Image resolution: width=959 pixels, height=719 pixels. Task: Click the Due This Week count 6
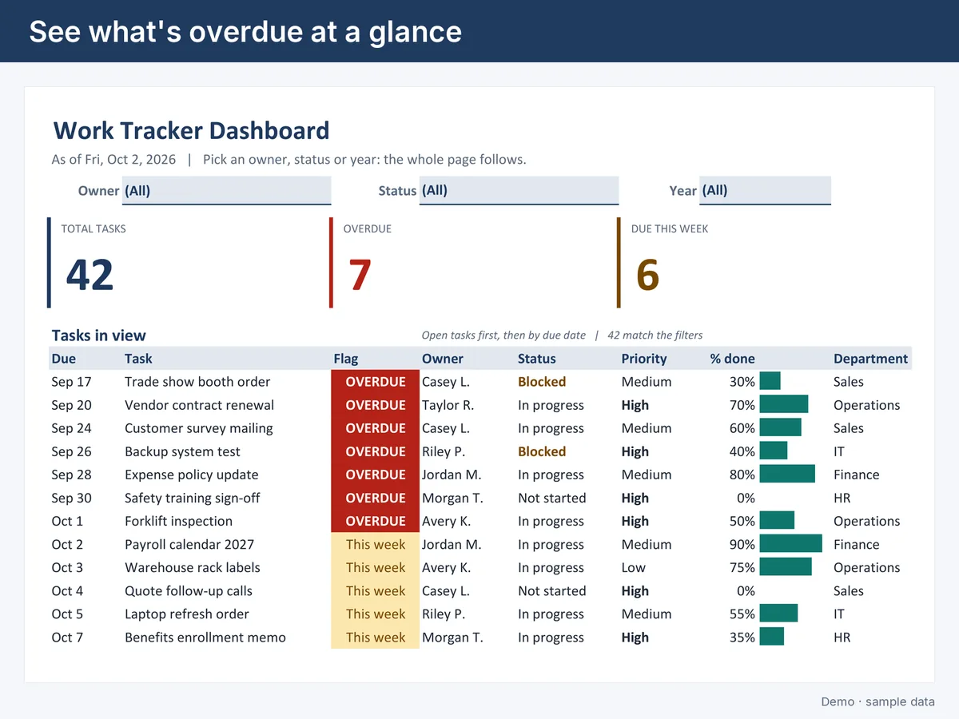647,274
